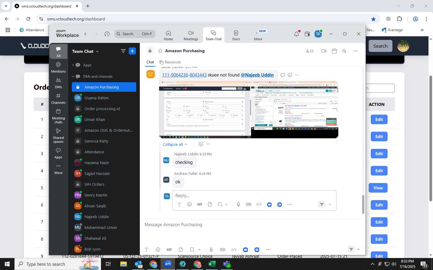Open the sidebar Apps section

pyautogui.click(x=58, y=153)
